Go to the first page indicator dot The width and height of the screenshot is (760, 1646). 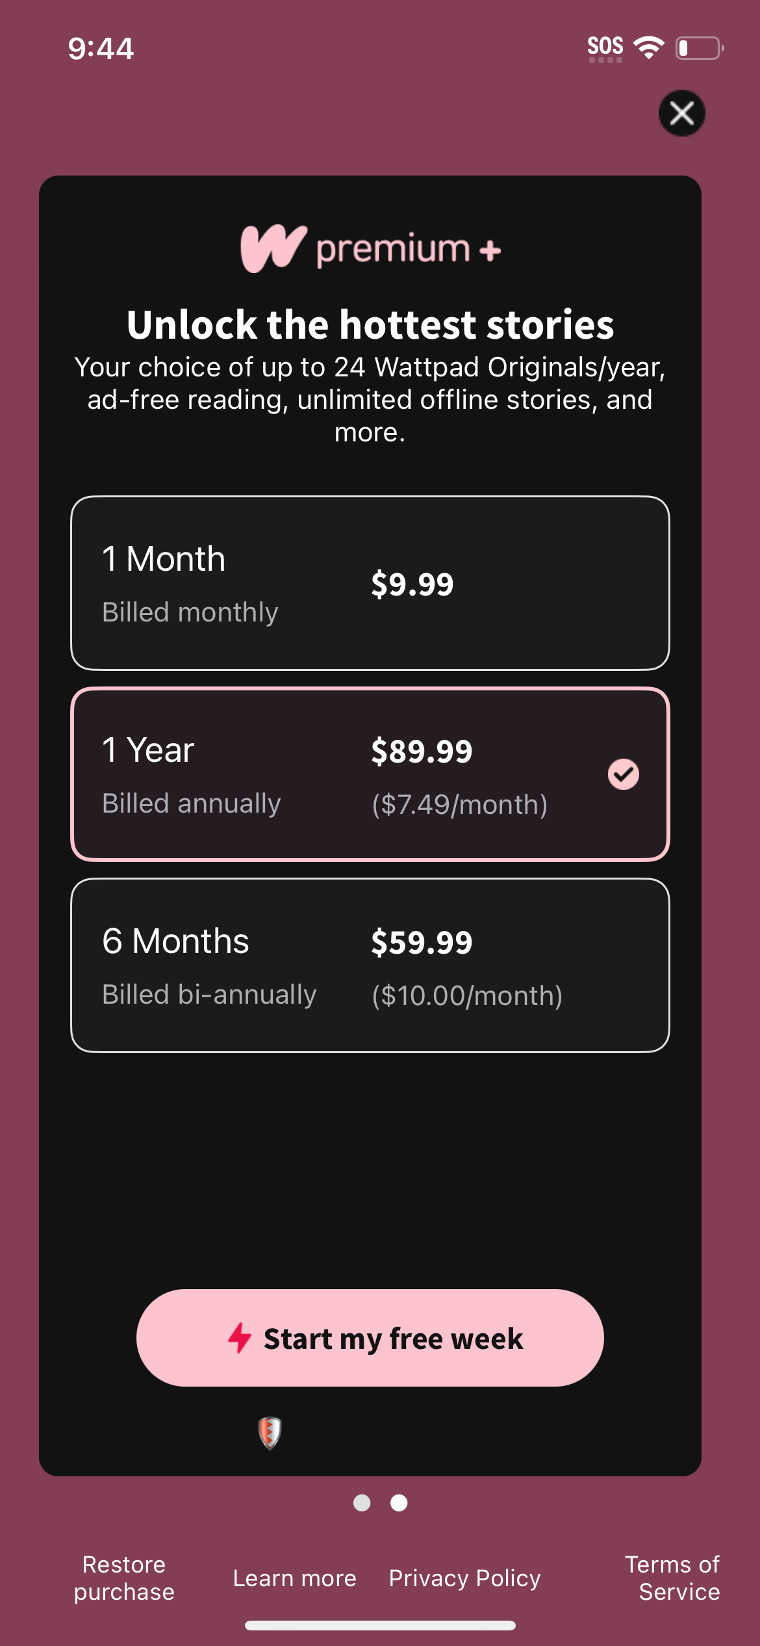tap(362, 1502)
